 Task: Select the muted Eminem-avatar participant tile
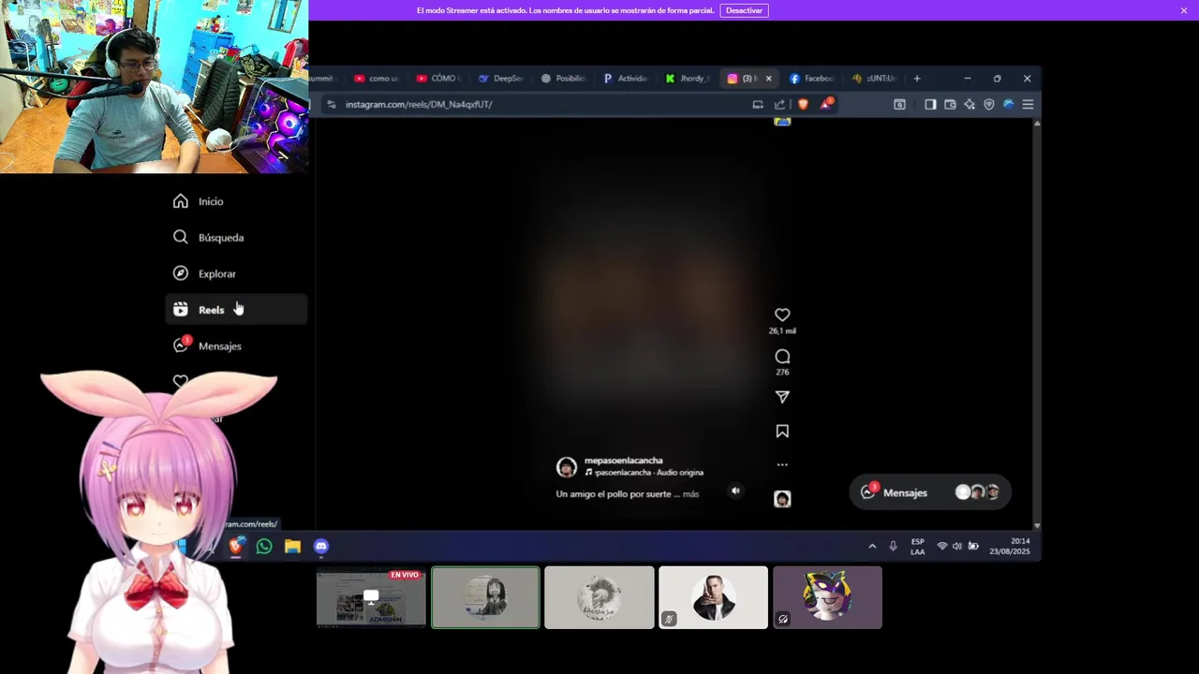713,597
